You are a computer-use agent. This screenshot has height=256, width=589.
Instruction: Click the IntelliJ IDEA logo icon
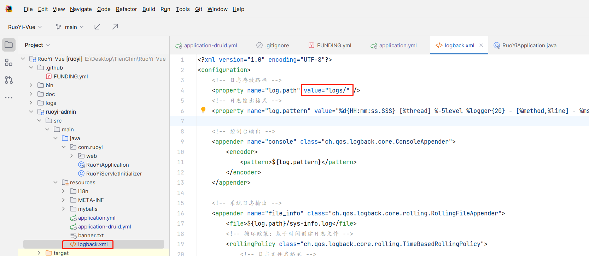click(x=9, y=9)
